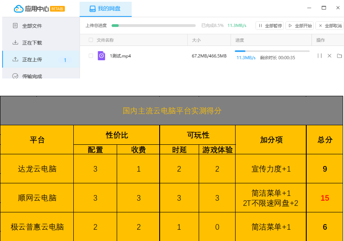Click the overall upload progress bar
Viewport: 344px width, 241px height.
click(154, 26)
